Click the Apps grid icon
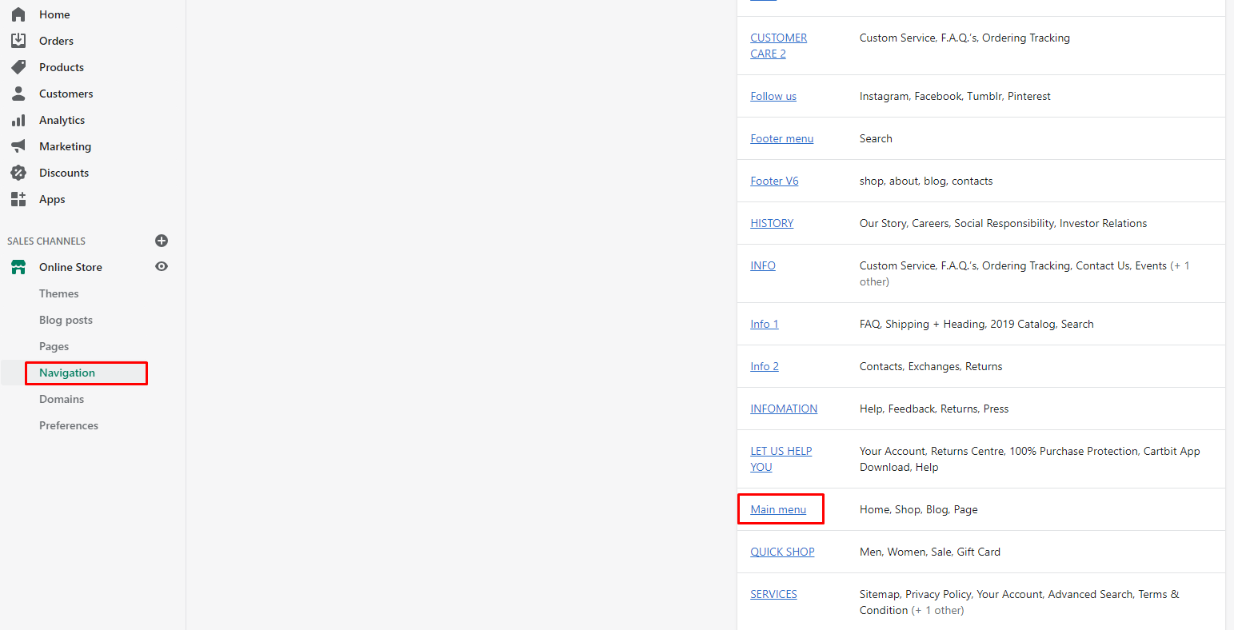 (18, 199)
